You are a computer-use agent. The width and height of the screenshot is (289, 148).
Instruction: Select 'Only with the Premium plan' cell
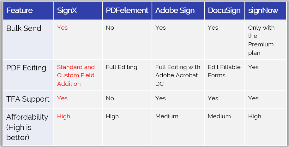261,40
